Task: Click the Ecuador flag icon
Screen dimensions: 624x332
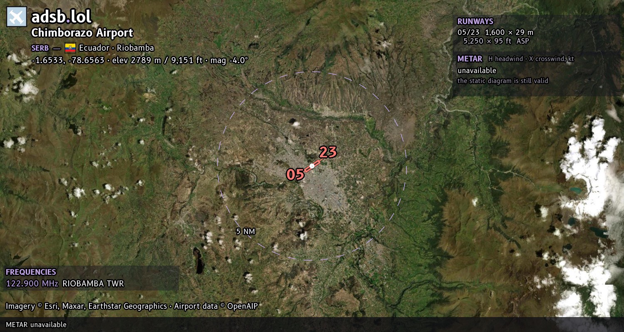Action: point(70,48)
